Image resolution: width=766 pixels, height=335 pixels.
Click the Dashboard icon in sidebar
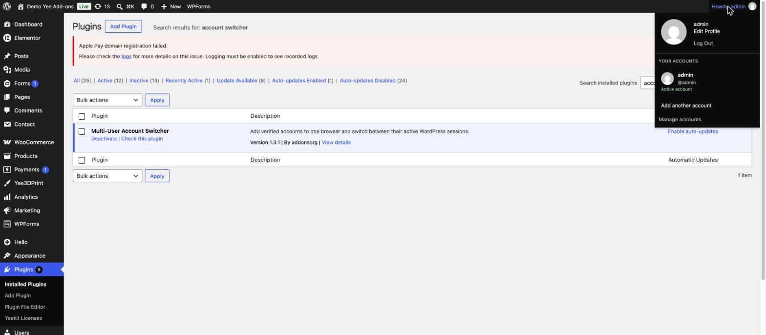7,24
